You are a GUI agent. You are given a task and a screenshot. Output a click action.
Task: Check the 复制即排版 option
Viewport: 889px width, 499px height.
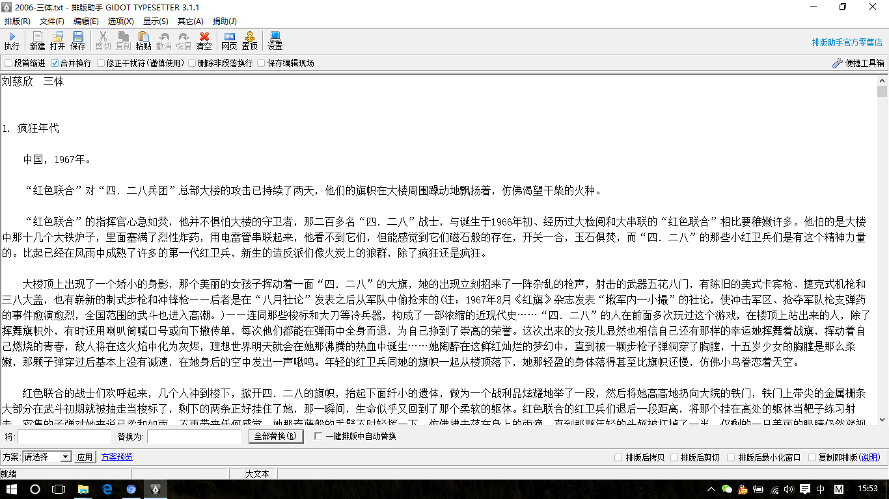[x=812, y=457]
